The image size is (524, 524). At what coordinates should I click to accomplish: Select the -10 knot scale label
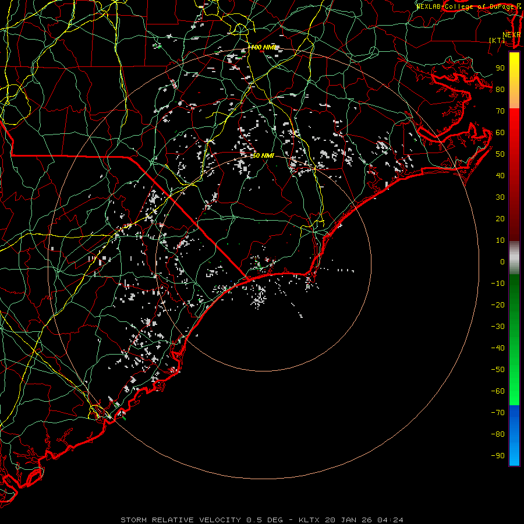coord(498,284)
